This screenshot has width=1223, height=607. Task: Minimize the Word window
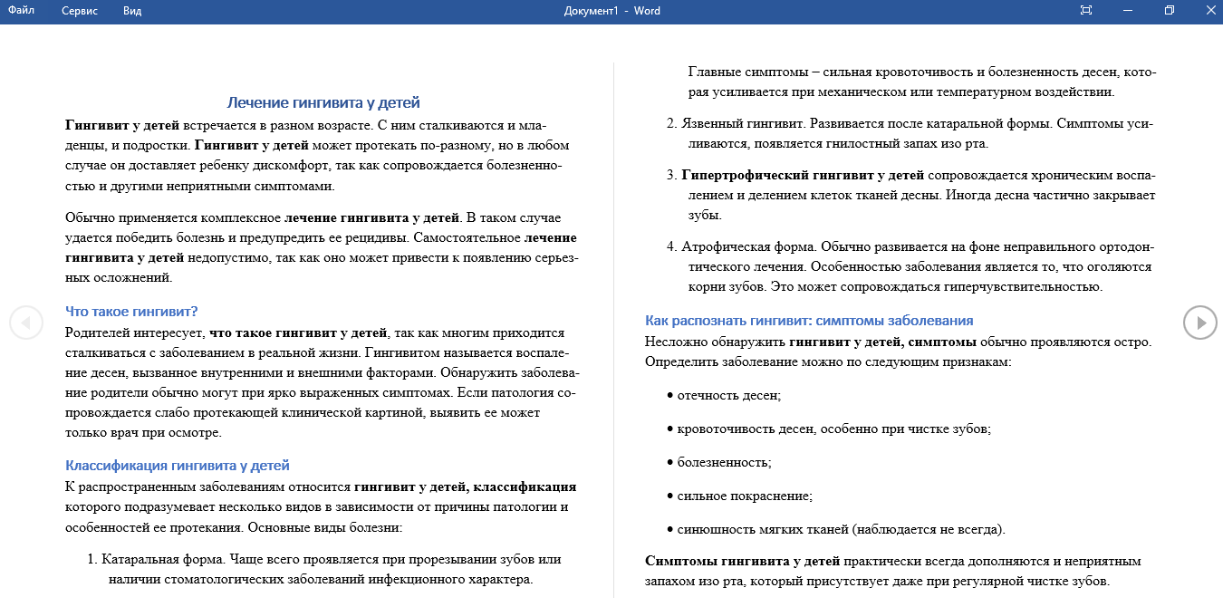click(1128, 11)
